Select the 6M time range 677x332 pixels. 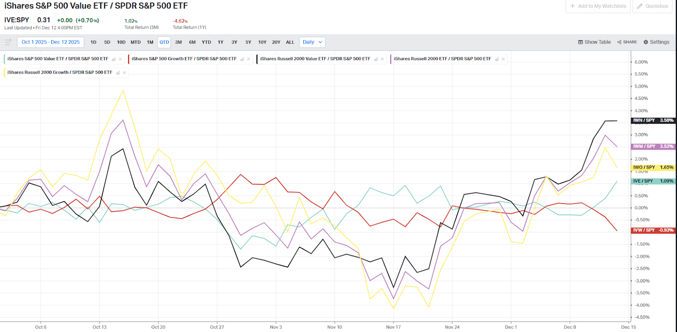193,42
